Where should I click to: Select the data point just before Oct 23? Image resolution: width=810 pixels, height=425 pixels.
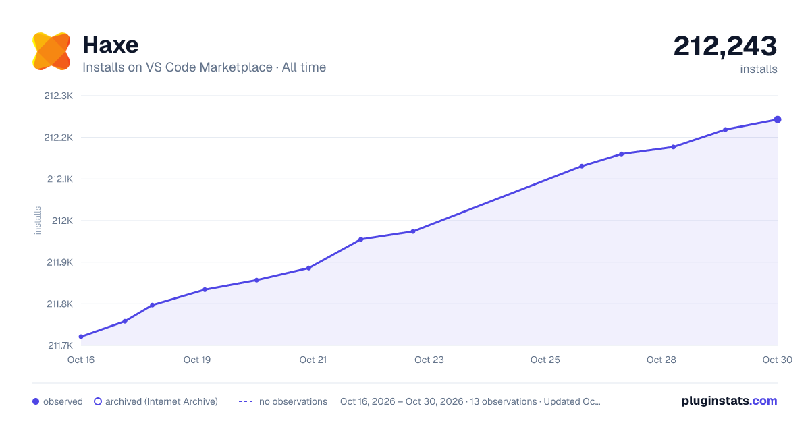(x=413, y=231)
